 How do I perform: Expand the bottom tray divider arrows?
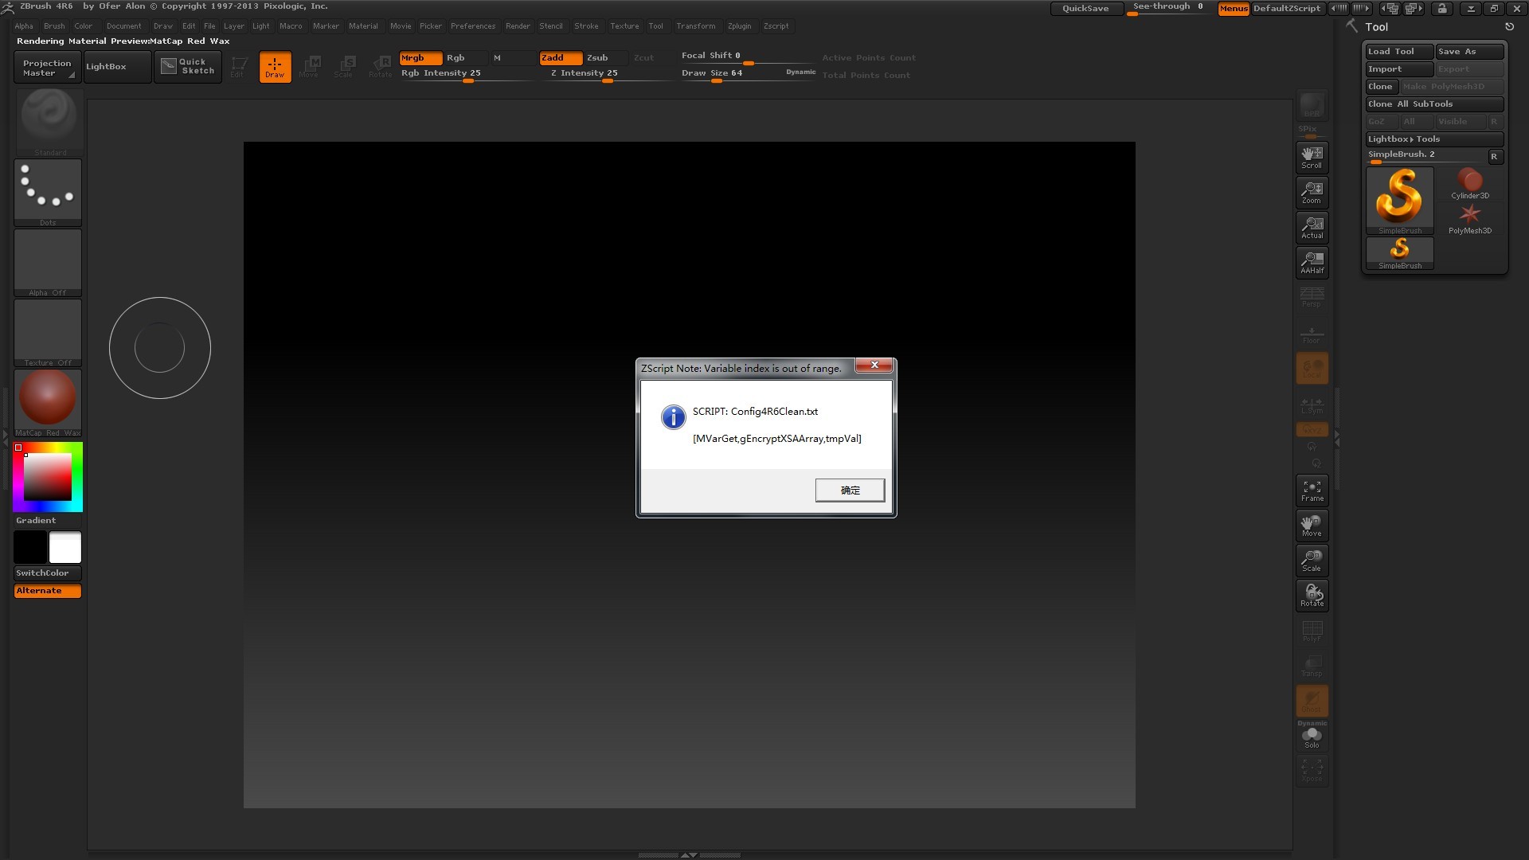coord(689,855)
